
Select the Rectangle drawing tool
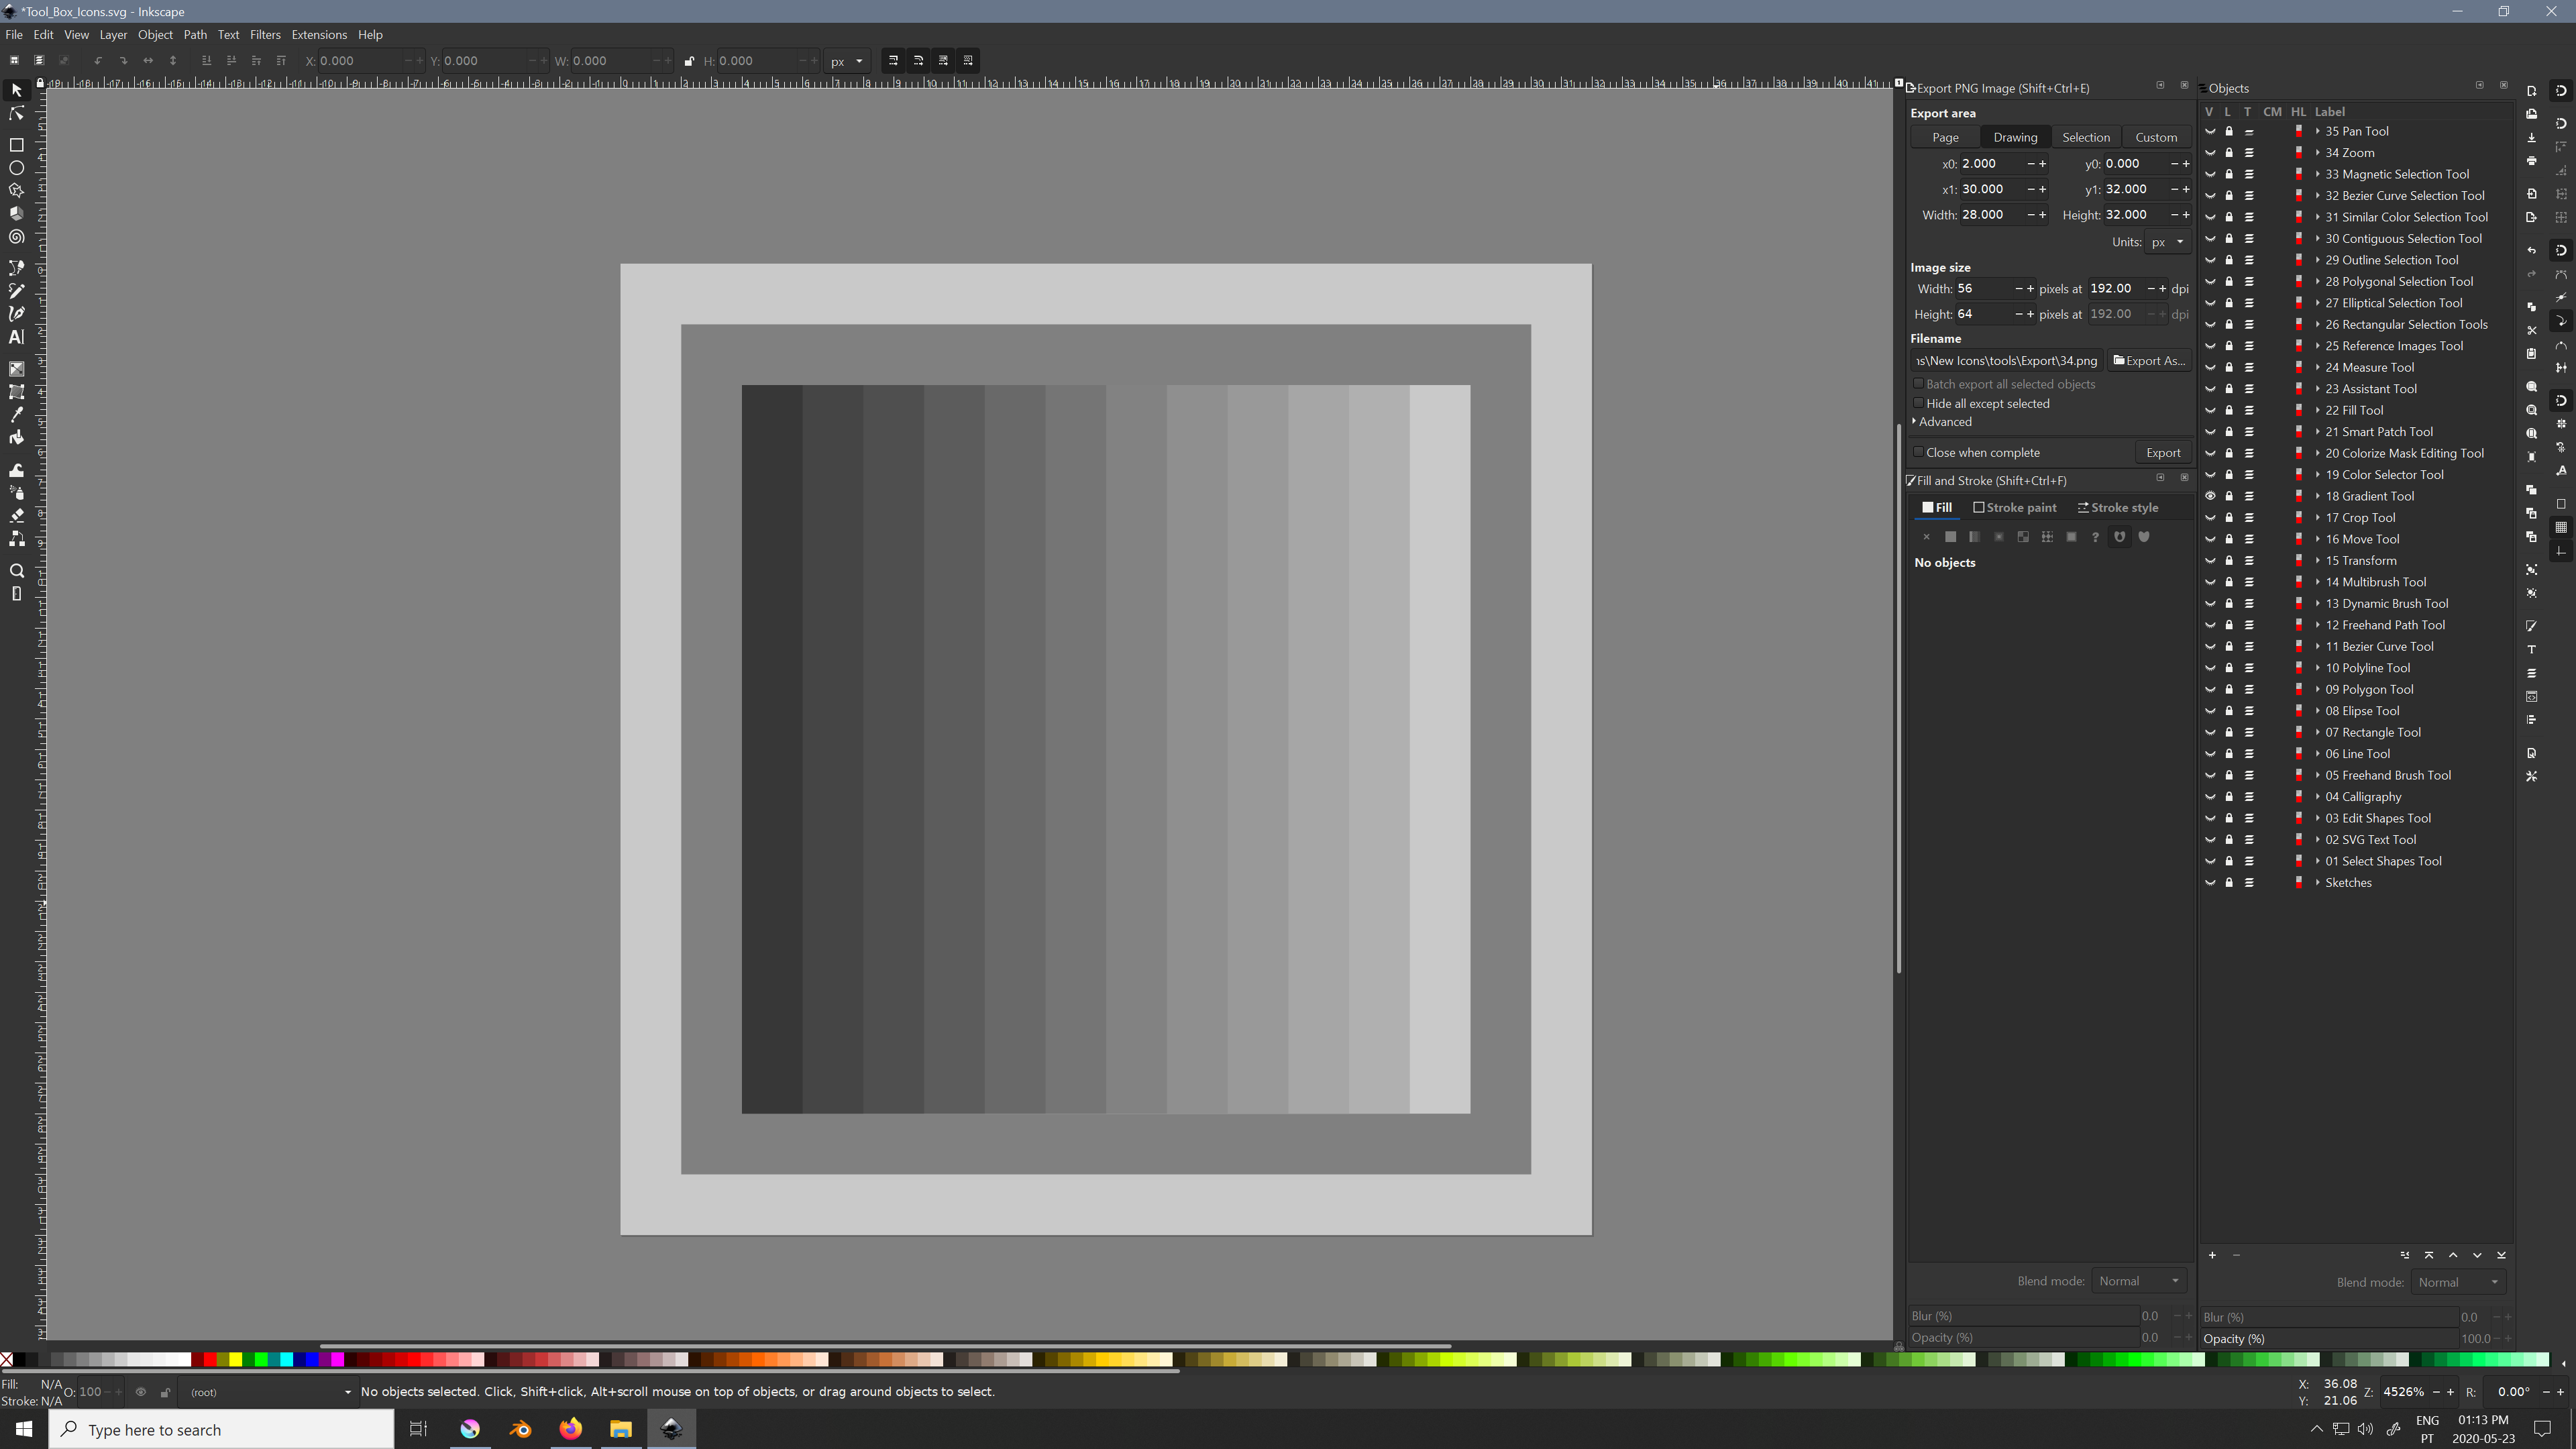[x=16, y=145]
